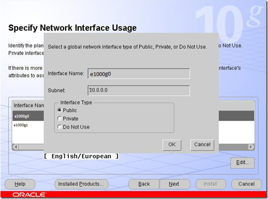Select the e1000g0 row in interface table
Viewport: 268px width, 199px height.
28,116
